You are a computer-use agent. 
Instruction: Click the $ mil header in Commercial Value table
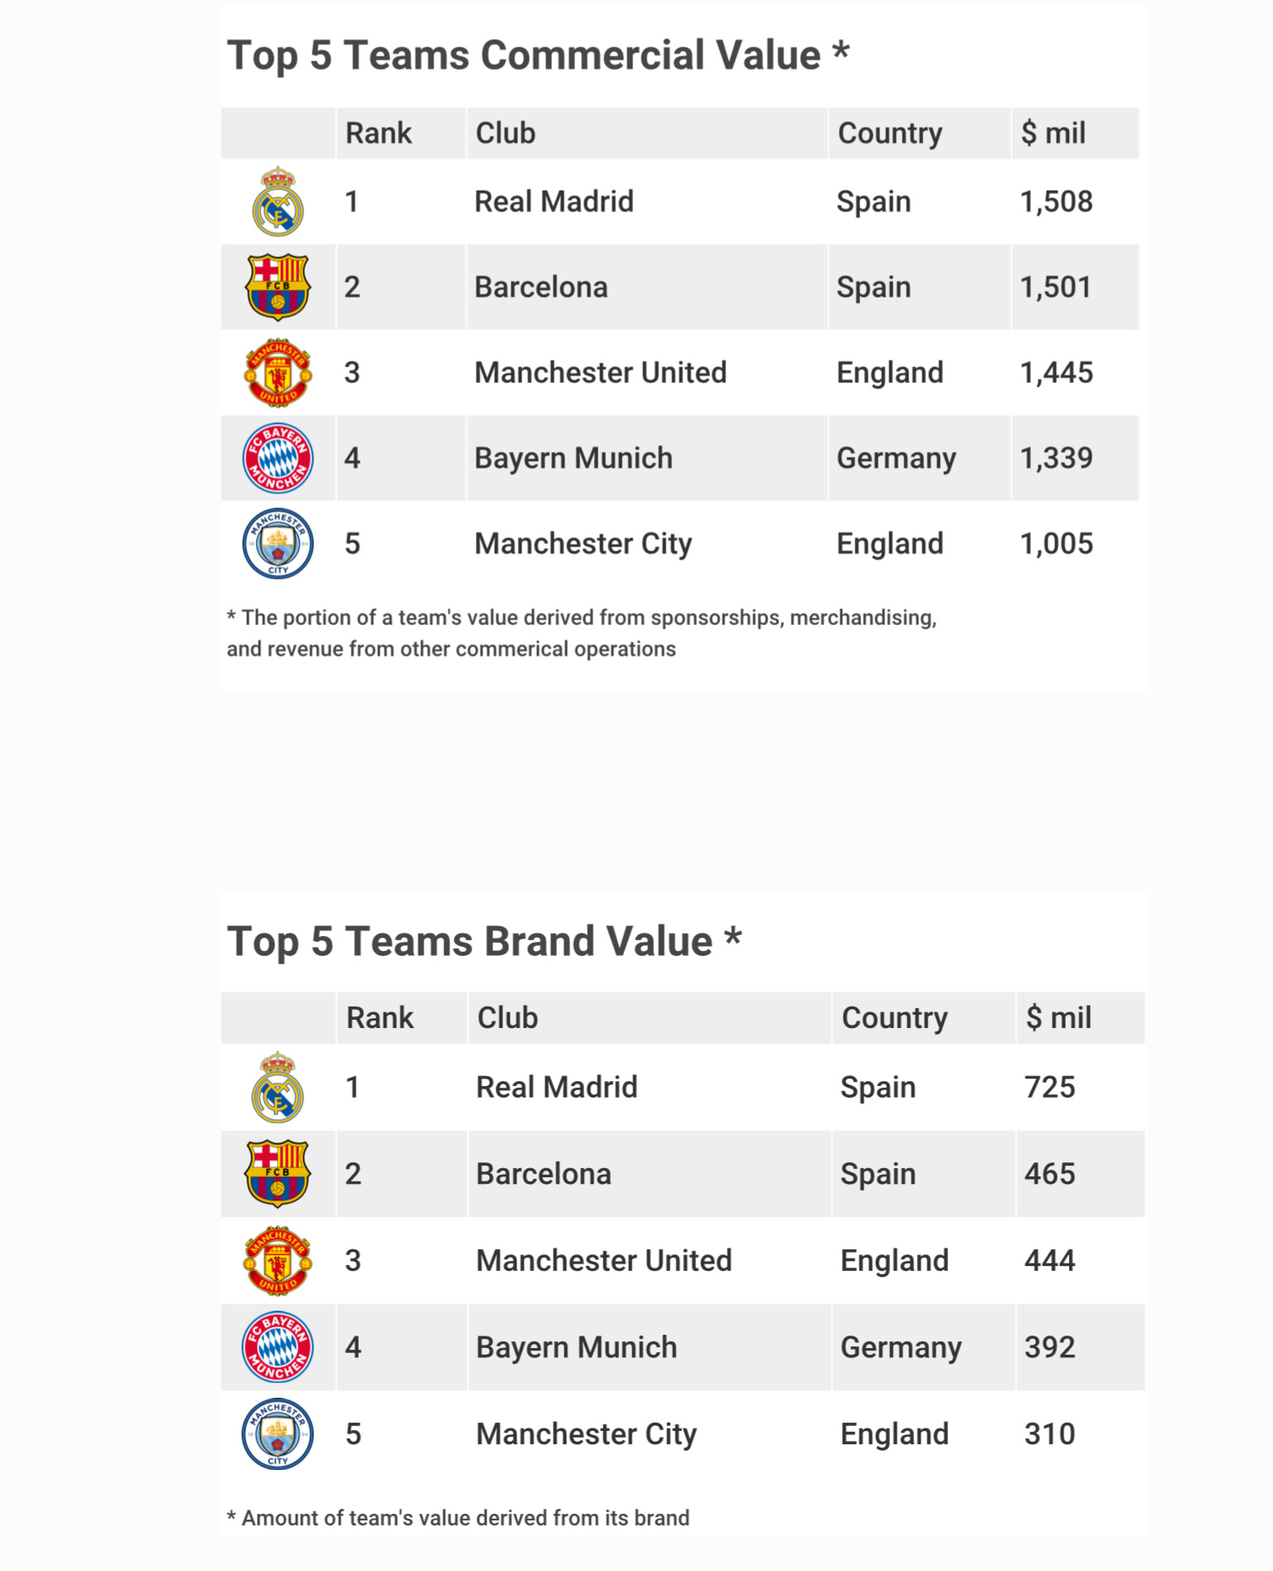(x=1053, y=133)
